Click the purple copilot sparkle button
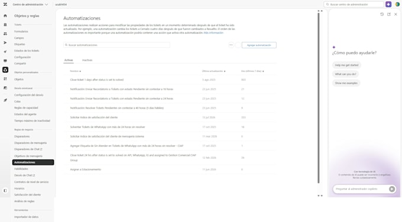Screen dimensions: 402x222 pyautogui.click(x=388, y=4)
